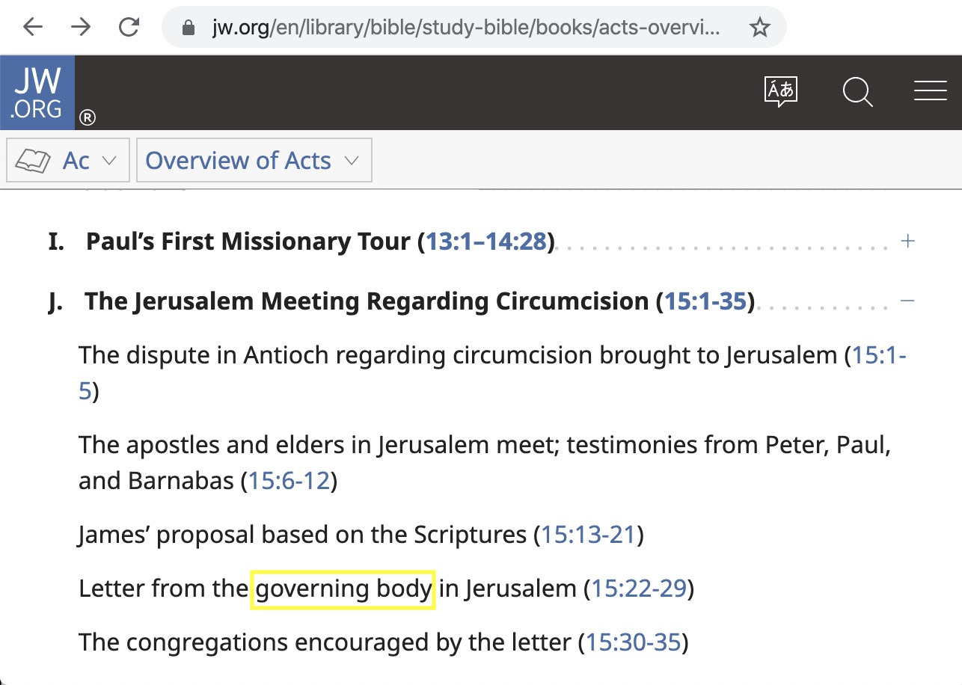The width and height of the screenshot is (962, 685).
Task: Click the browser forward arrow
Action: 81,28
